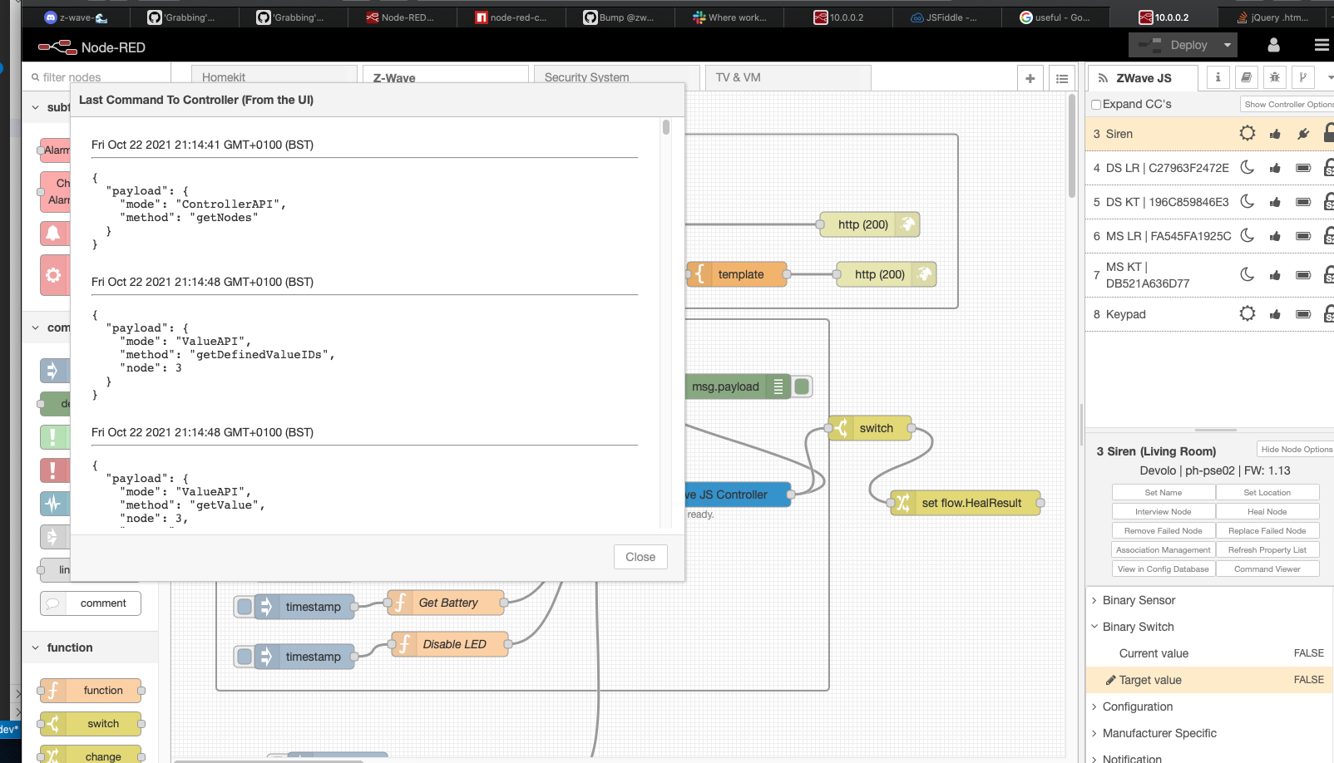
Task: Select the inject arrow palette node
Action: (55, 371)
